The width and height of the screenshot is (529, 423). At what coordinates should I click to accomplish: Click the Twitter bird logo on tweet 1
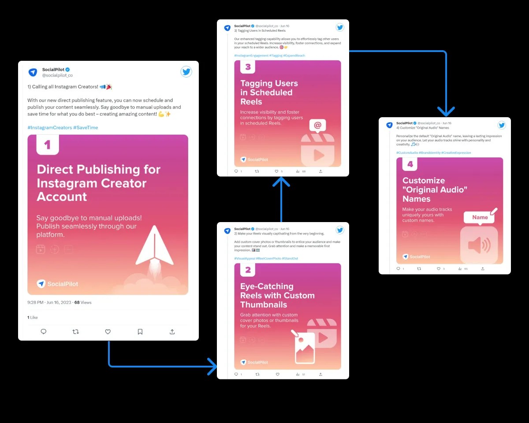tap(186, 72)
